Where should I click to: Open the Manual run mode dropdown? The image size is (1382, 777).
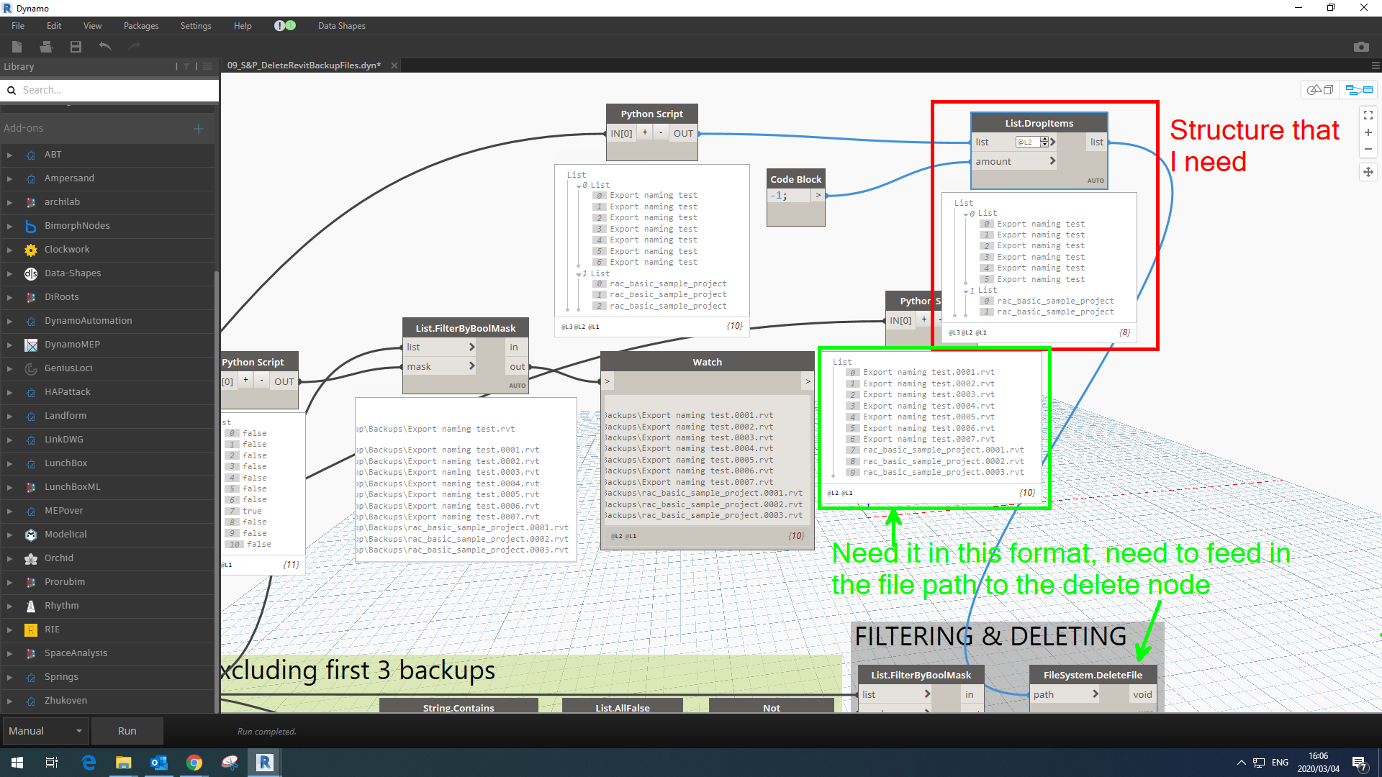click(46, 731)
